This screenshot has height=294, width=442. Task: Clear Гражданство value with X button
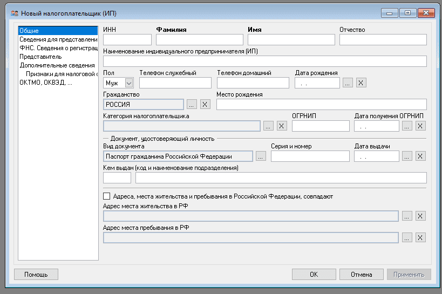pyautogui.click(x=205, y=104)
